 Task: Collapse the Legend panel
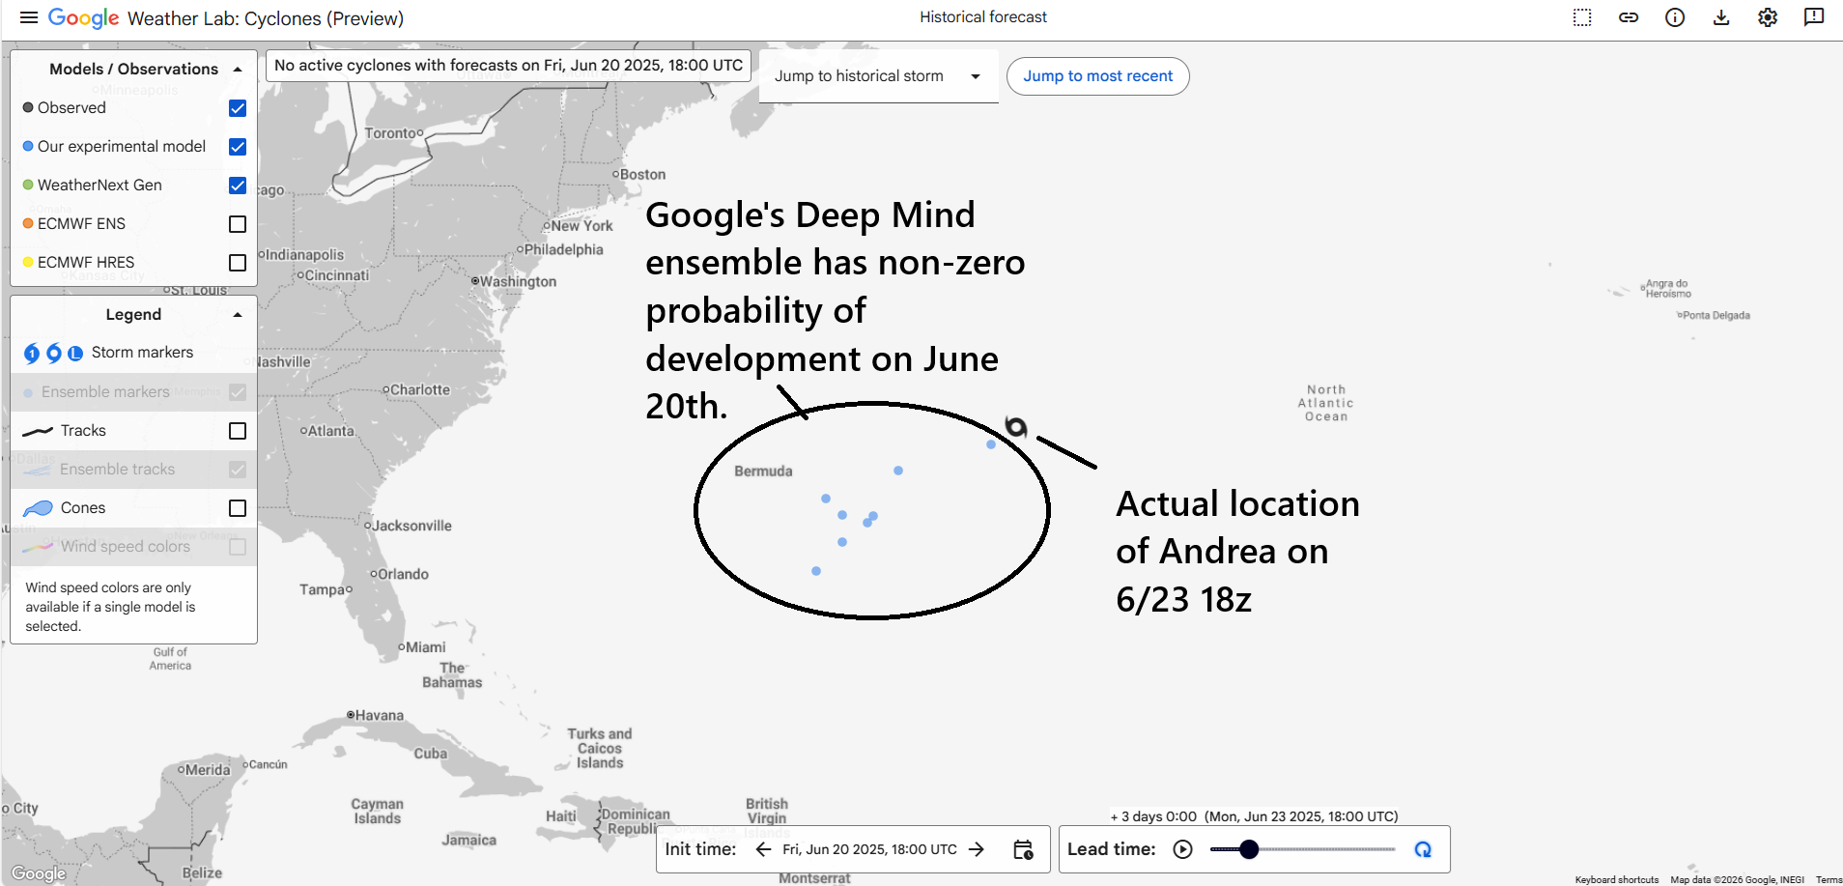238,315
